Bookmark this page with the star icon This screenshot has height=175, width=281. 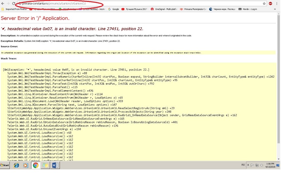click(x=264, y=3)
